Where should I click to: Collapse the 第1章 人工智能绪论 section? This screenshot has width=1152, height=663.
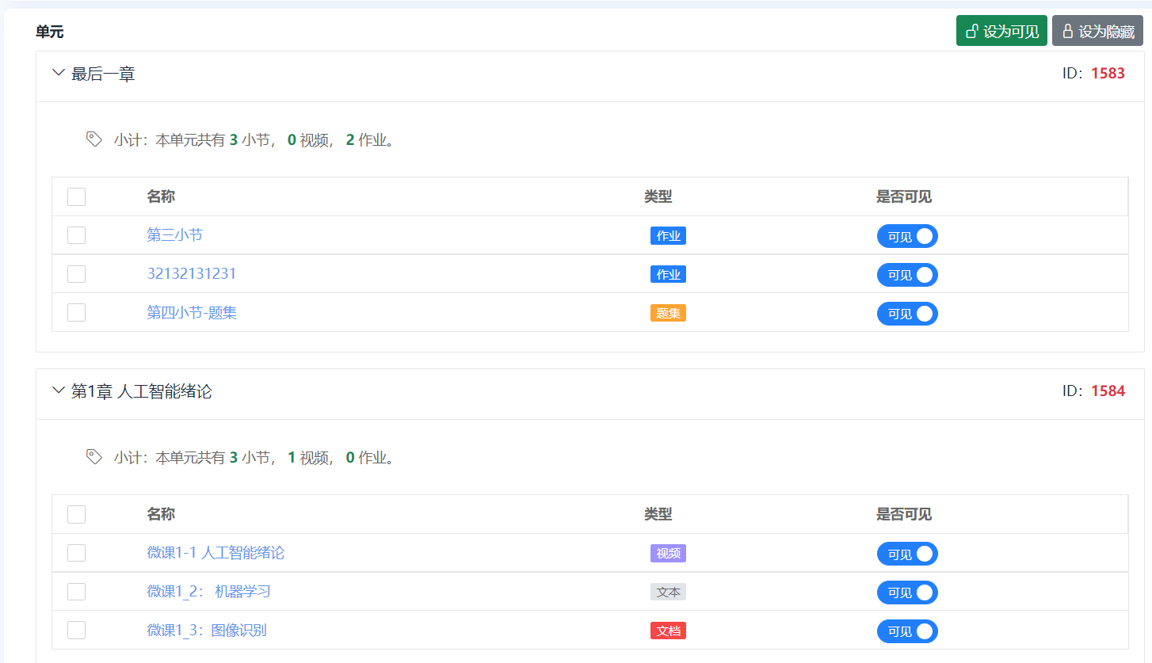pos(58,391)
